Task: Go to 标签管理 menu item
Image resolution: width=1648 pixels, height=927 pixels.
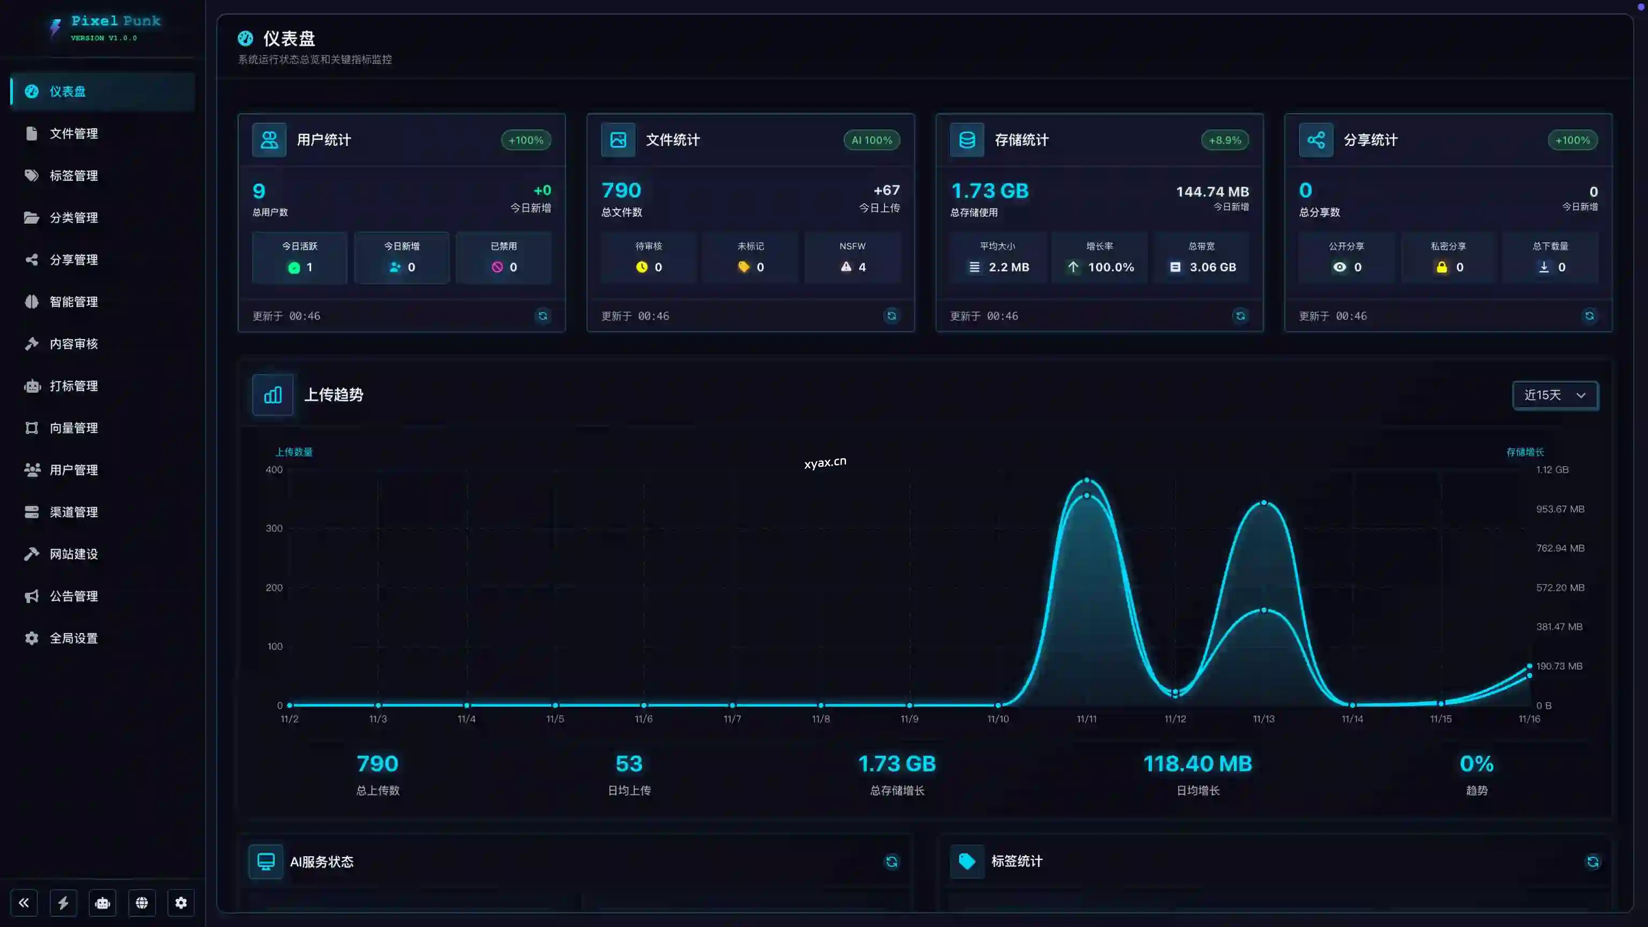Action: pos(73,175)
